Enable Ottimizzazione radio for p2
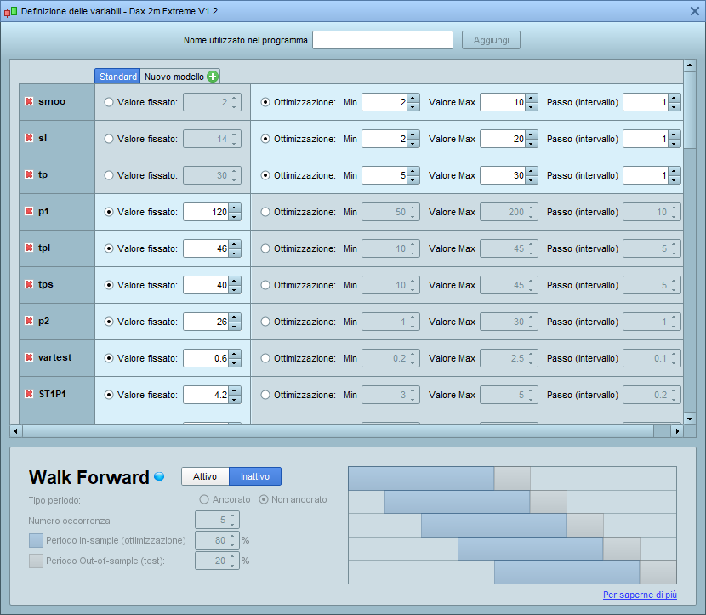Viewport: 706px width, 615px height. pos(265,322)
